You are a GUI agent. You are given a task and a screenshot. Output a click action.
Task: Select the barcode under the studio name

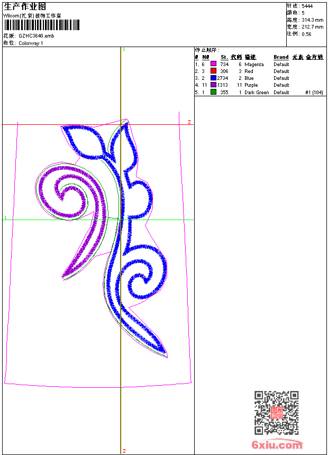click(41, 25)
